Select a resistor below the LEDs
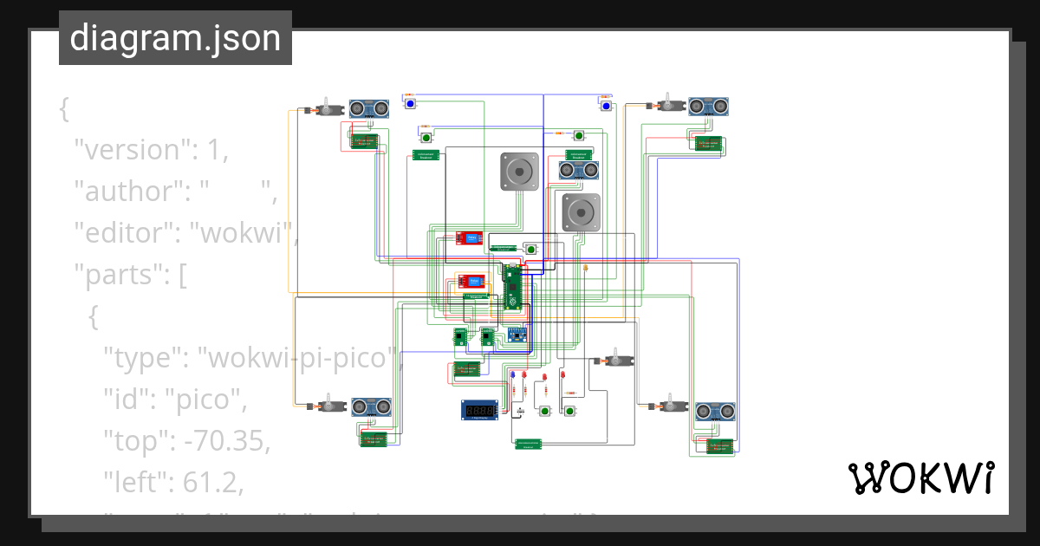This screenshot has width=1040, height=546. pyautogui.click(x=514, y=390)
